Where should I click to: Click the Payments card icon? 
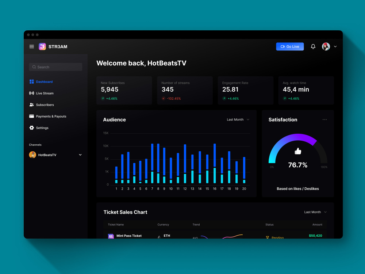[32, 116]
